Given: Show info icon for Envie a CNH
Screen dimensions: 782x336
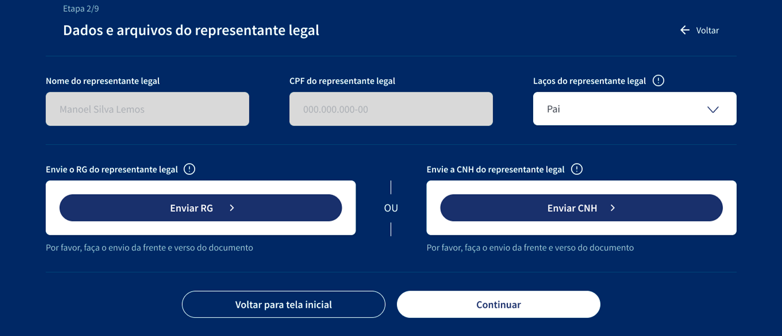Looking at the screenshot, I should [577, 169].
